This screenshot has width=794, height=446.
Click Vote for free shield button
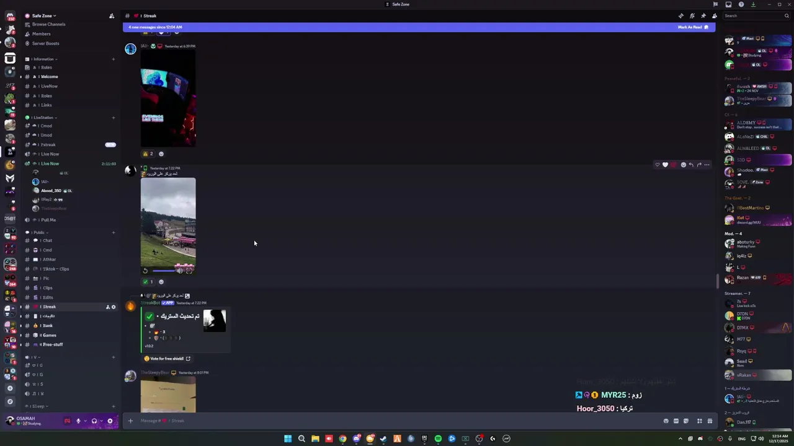point(167,359)
